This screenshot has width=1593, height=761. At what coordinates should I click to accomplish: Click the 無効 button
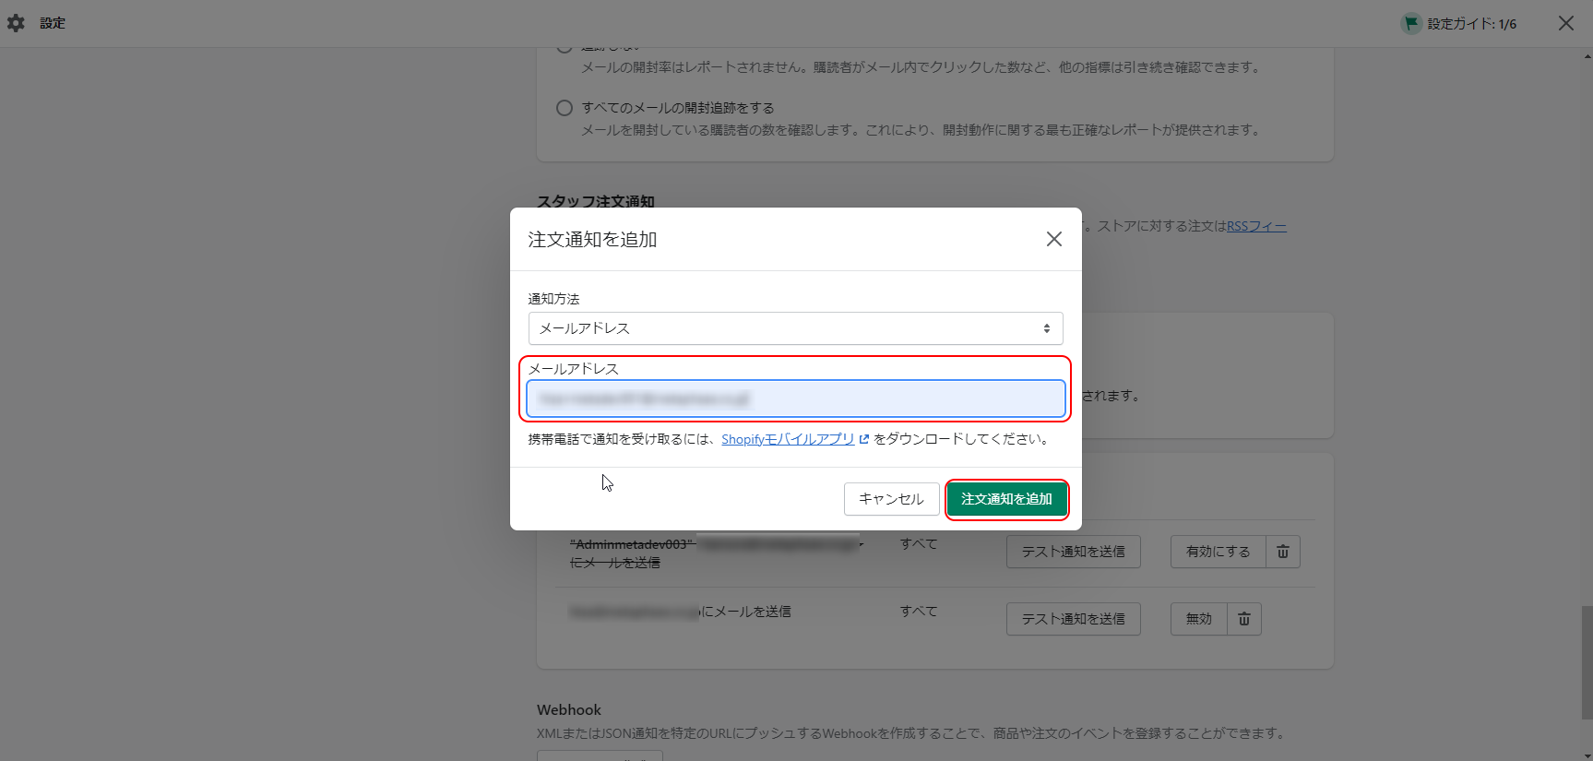[x=1198, y=619]
